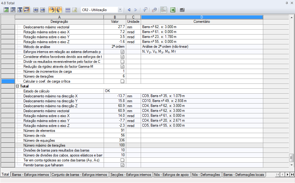
Task: Select column A header
Action: [x=59, y=17]
